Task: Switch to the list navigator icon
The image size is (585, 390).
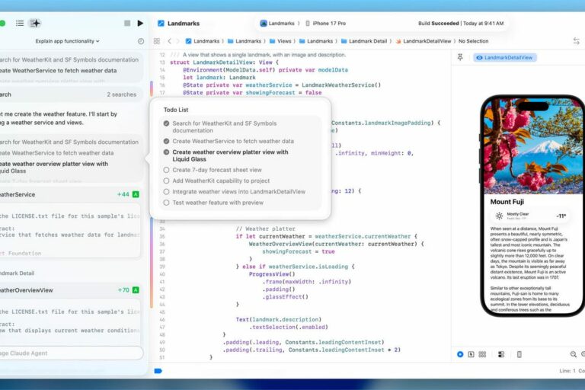Action: pyautogui.click(x=20, y=24)
